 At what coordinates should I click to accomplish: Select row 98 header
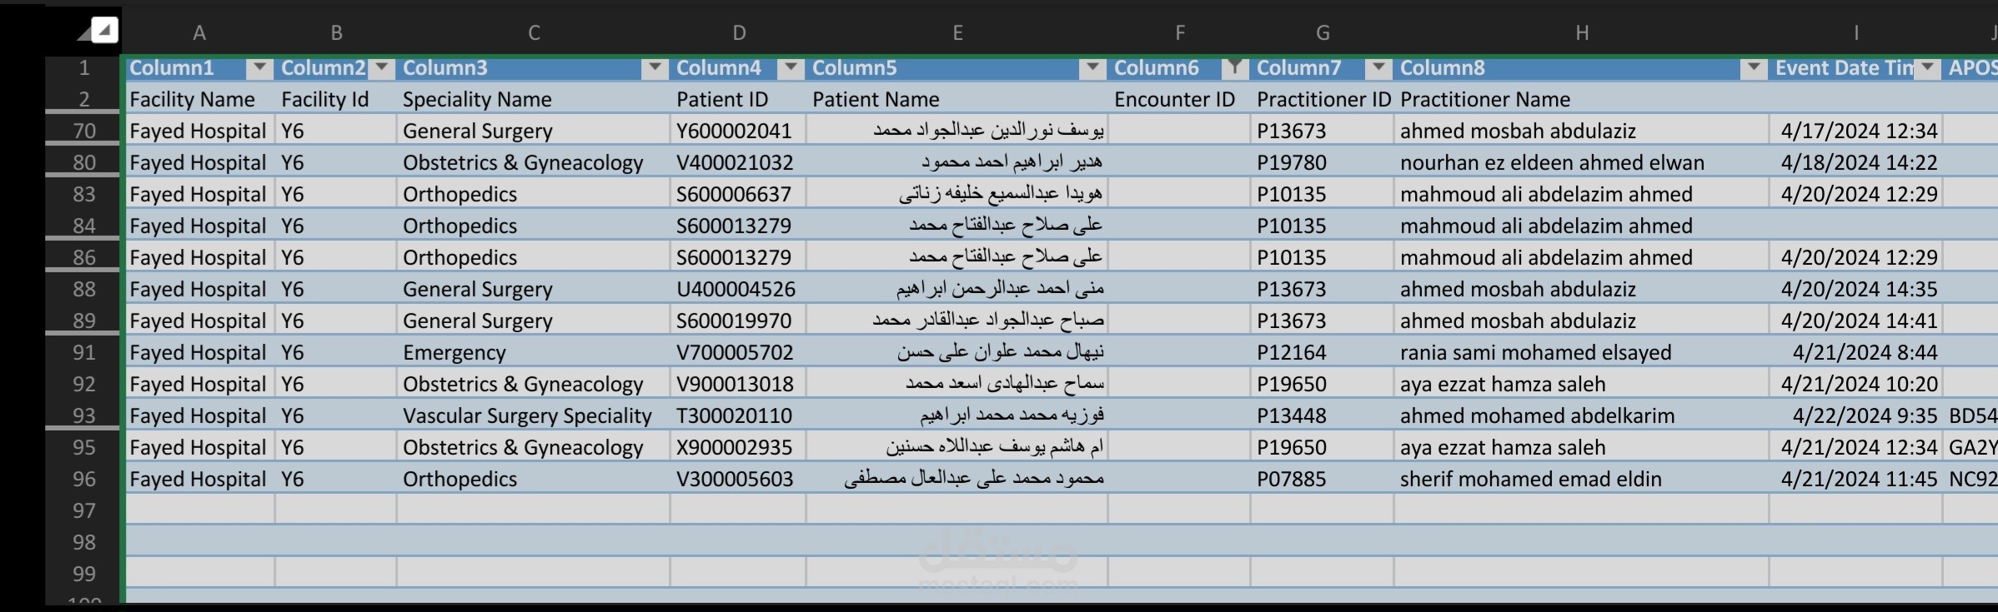(83, 542)
